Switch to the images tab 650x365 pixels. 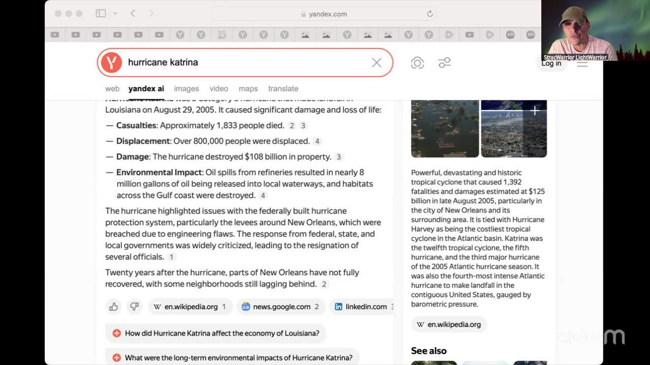186,89
